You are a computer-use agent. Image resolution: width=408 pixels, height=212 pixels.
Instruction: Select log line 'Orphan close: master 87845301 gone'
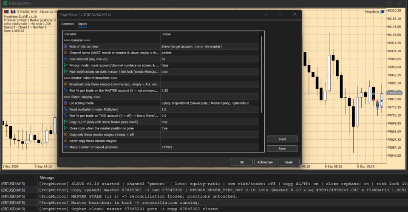(x=204, y=209)
